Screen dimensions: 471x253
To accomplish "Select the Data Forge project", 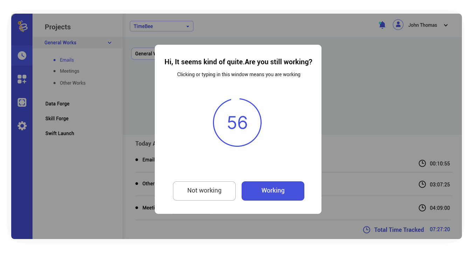I will pos(57,103).
